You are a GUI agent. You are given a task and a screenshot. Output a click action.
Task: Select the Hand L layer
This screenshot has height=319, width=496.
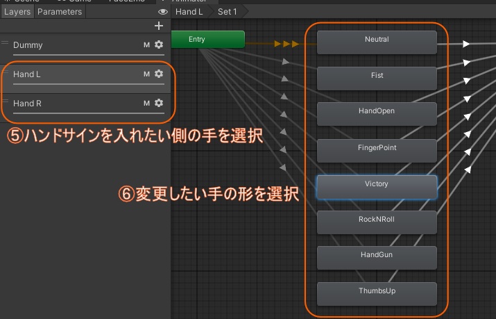tap(85, 79)
